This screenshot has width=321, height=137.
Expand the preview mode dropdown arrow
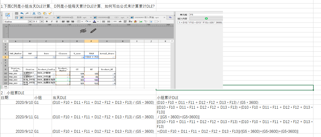coord(8,18)
